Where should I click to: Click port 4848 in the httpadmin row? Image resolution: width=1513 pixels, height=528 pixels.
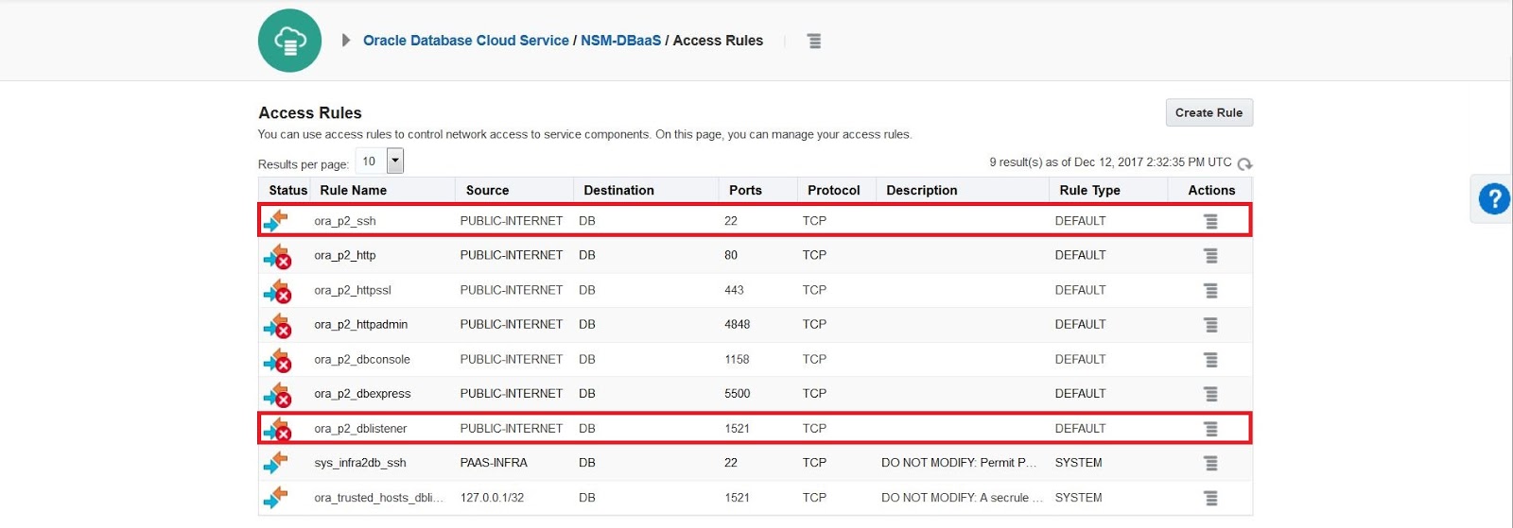point(738,324)
